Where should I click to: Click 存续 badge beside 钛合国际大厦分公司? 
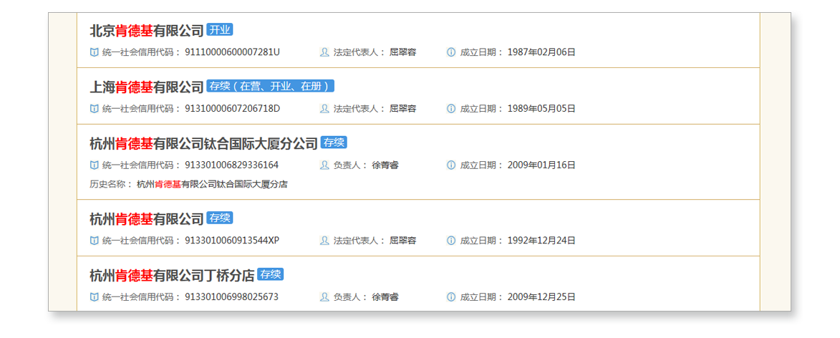[334, 143]
